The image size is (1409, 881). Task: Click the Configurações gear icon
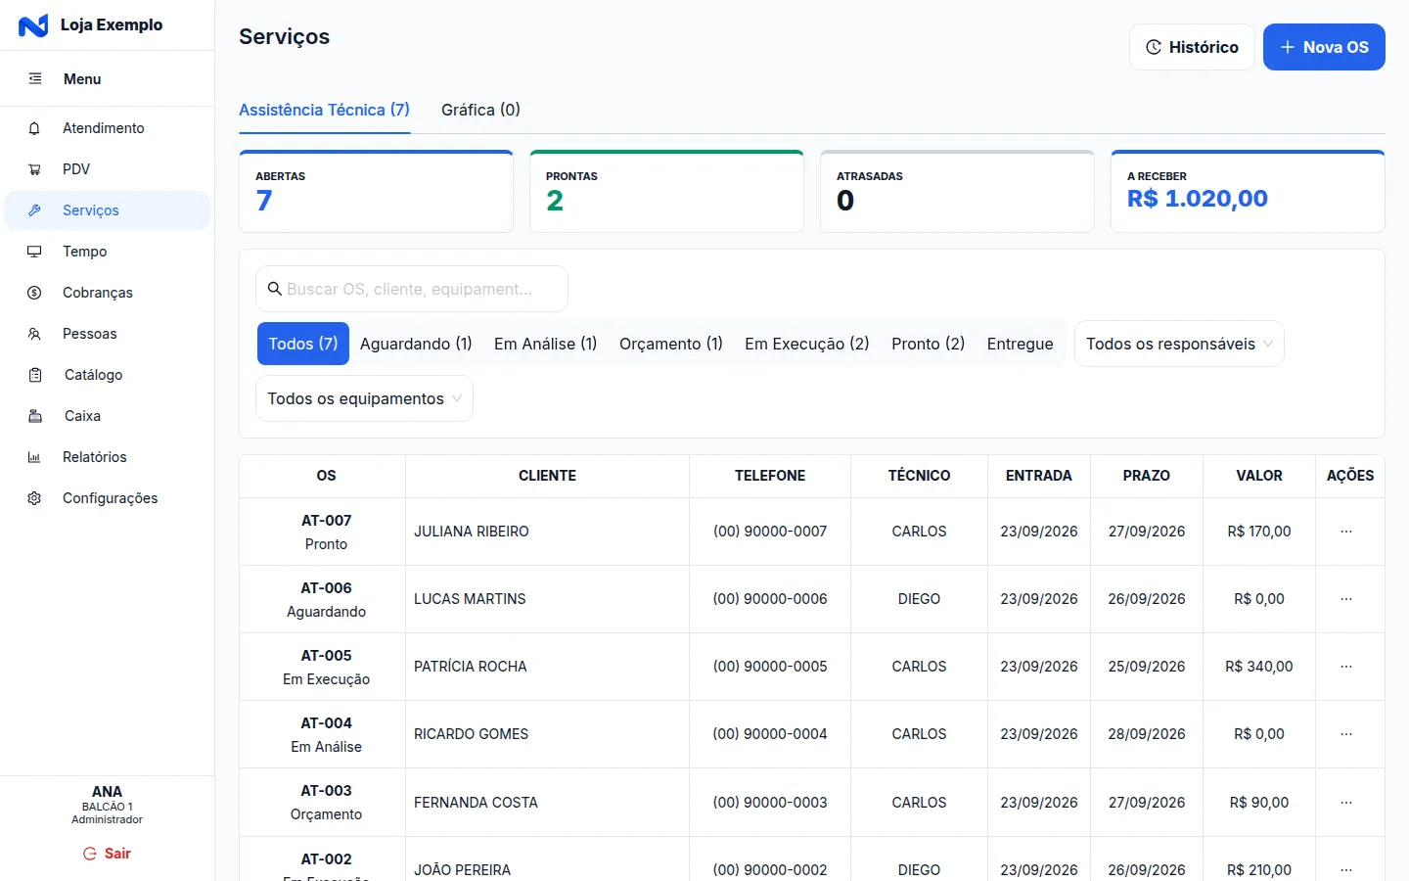34,498
